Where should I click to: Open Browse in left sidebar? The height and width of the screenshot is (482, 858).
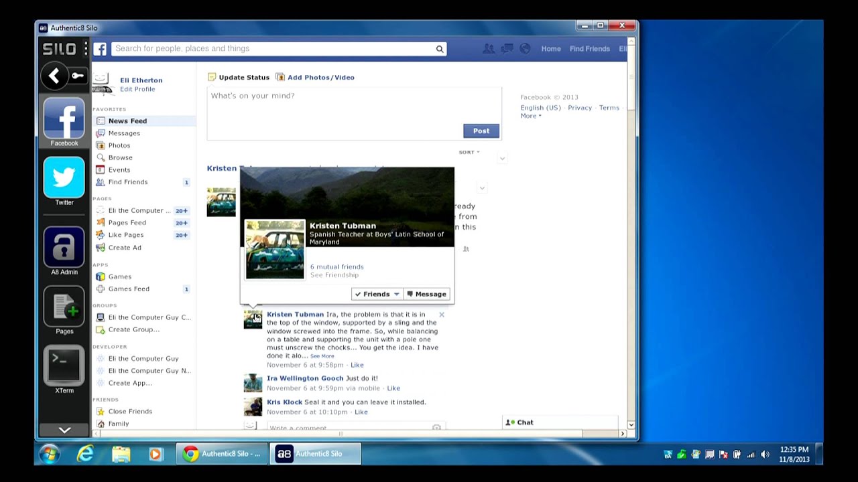pos(121,158)
